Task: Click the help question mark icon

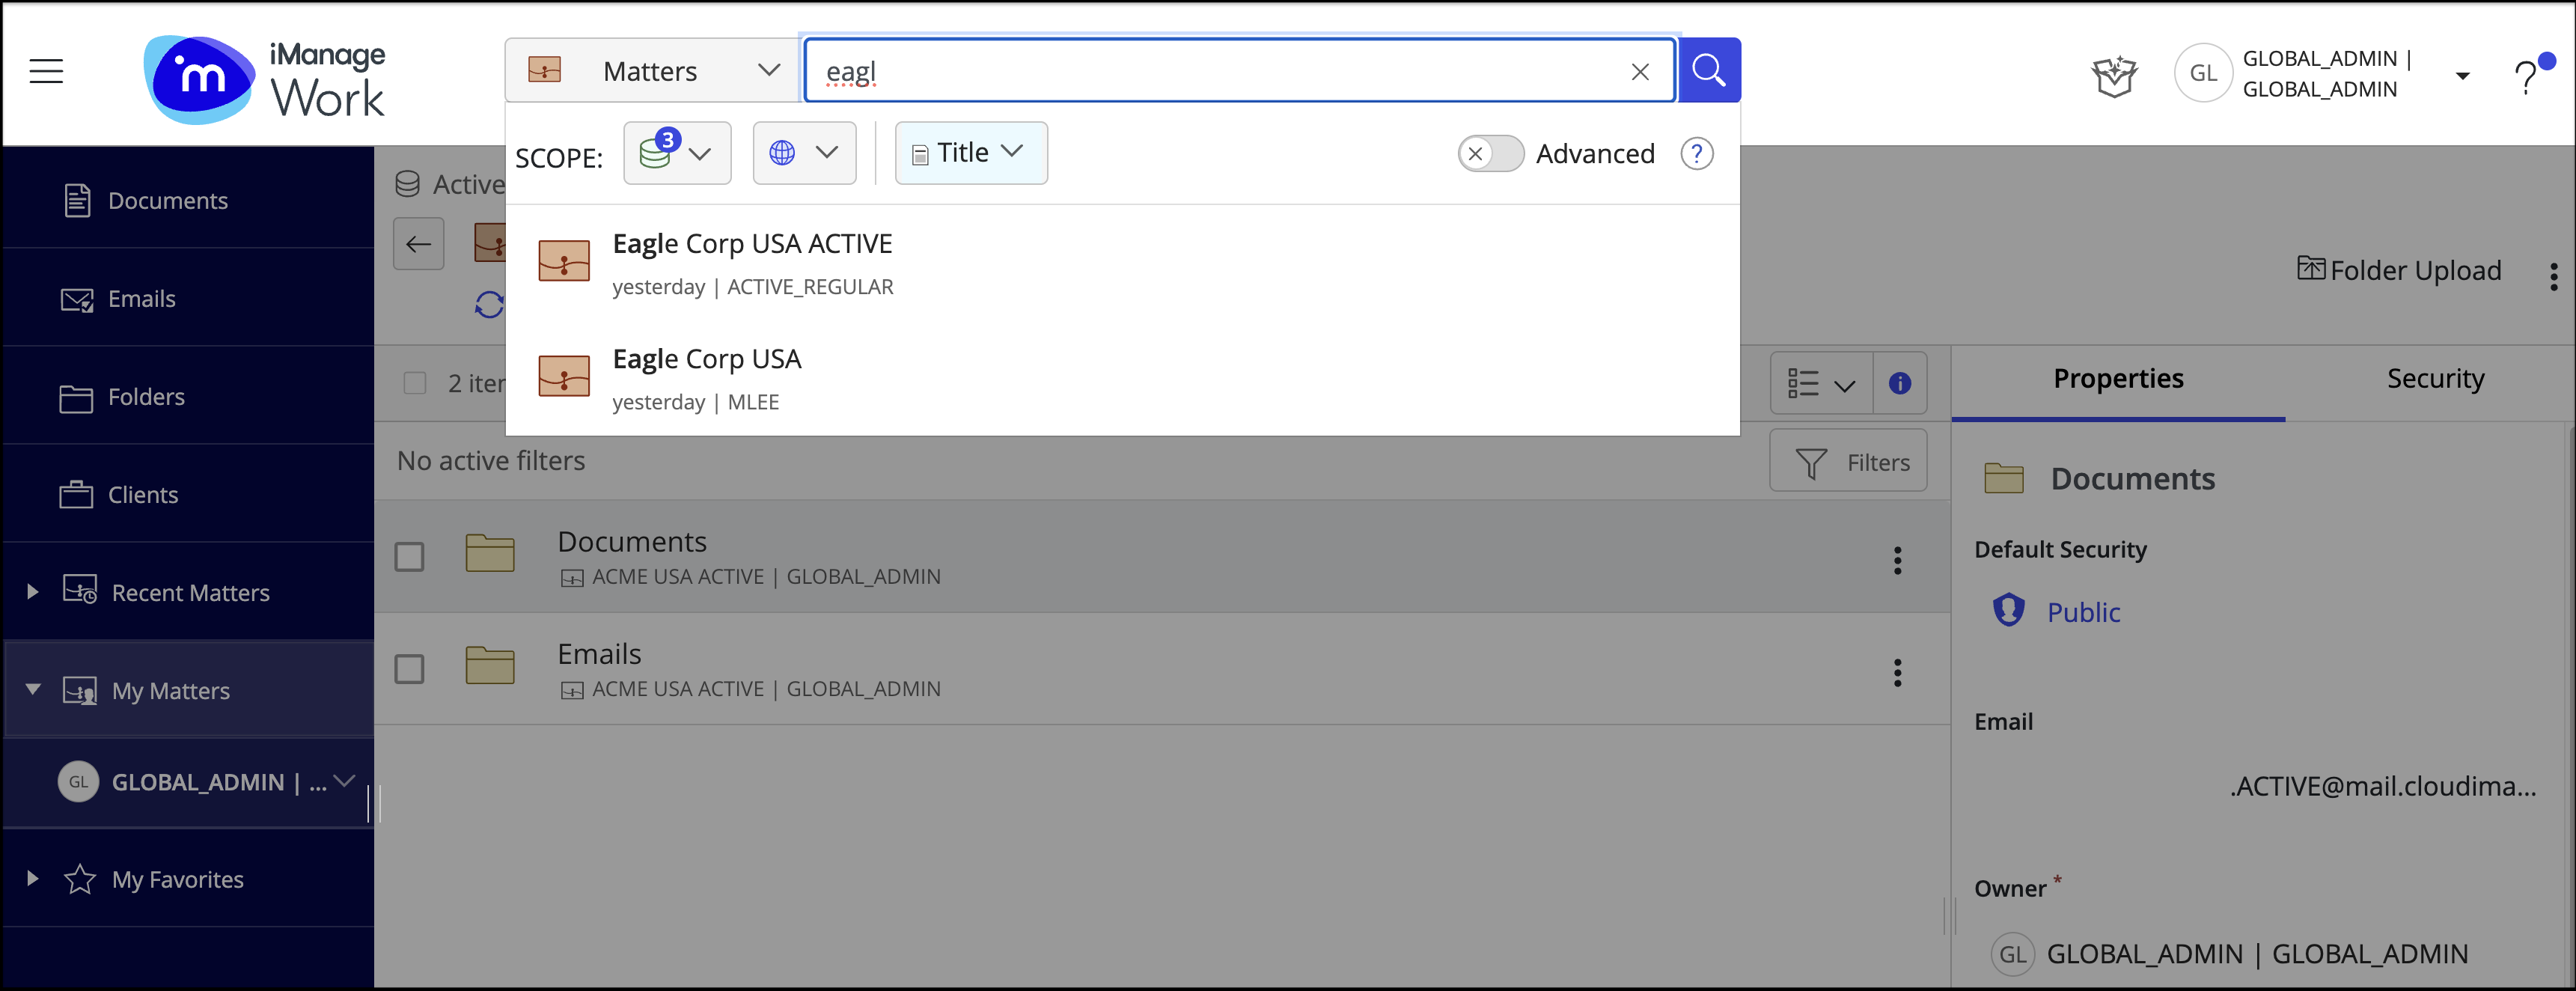Action: click(2525, 76)
